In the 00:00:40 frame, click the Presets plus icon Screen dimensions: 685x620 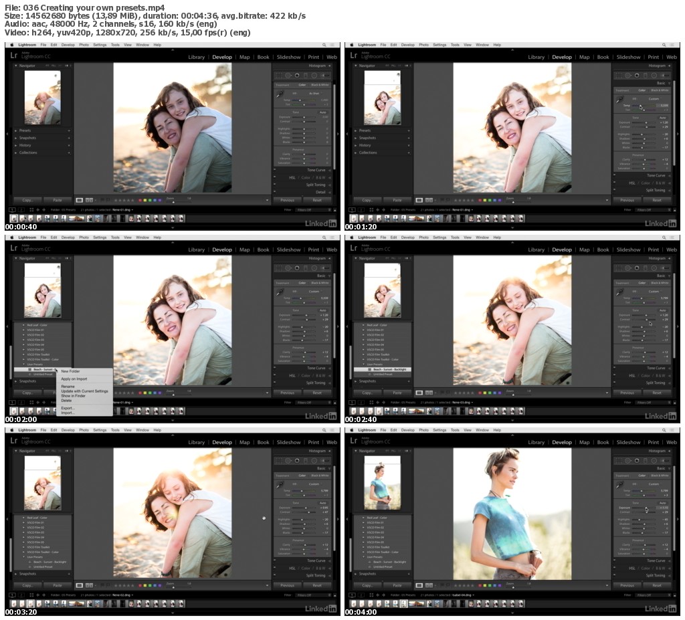click(69, 130)
